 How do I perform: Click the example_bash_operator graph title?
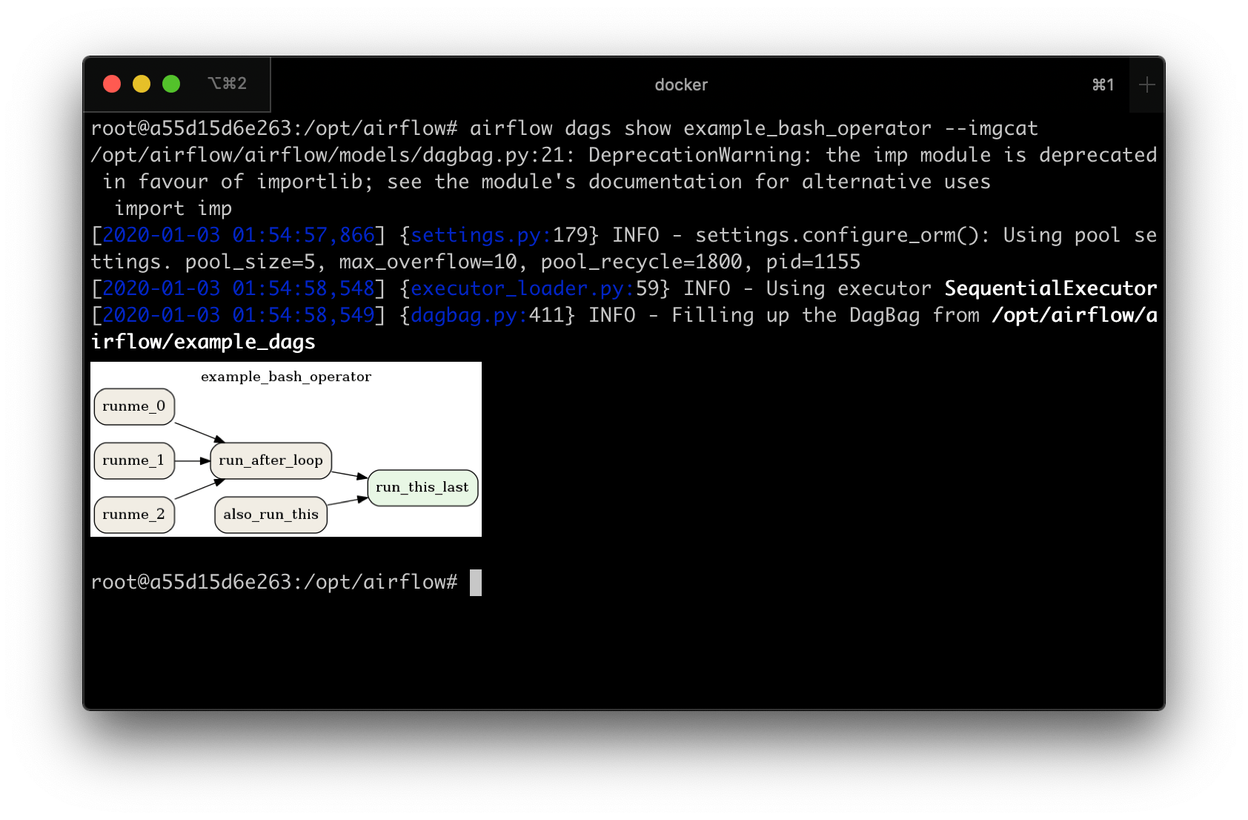(287, 377)
